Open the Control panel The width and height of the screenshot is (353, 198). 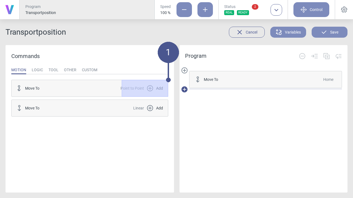point(311,10)
